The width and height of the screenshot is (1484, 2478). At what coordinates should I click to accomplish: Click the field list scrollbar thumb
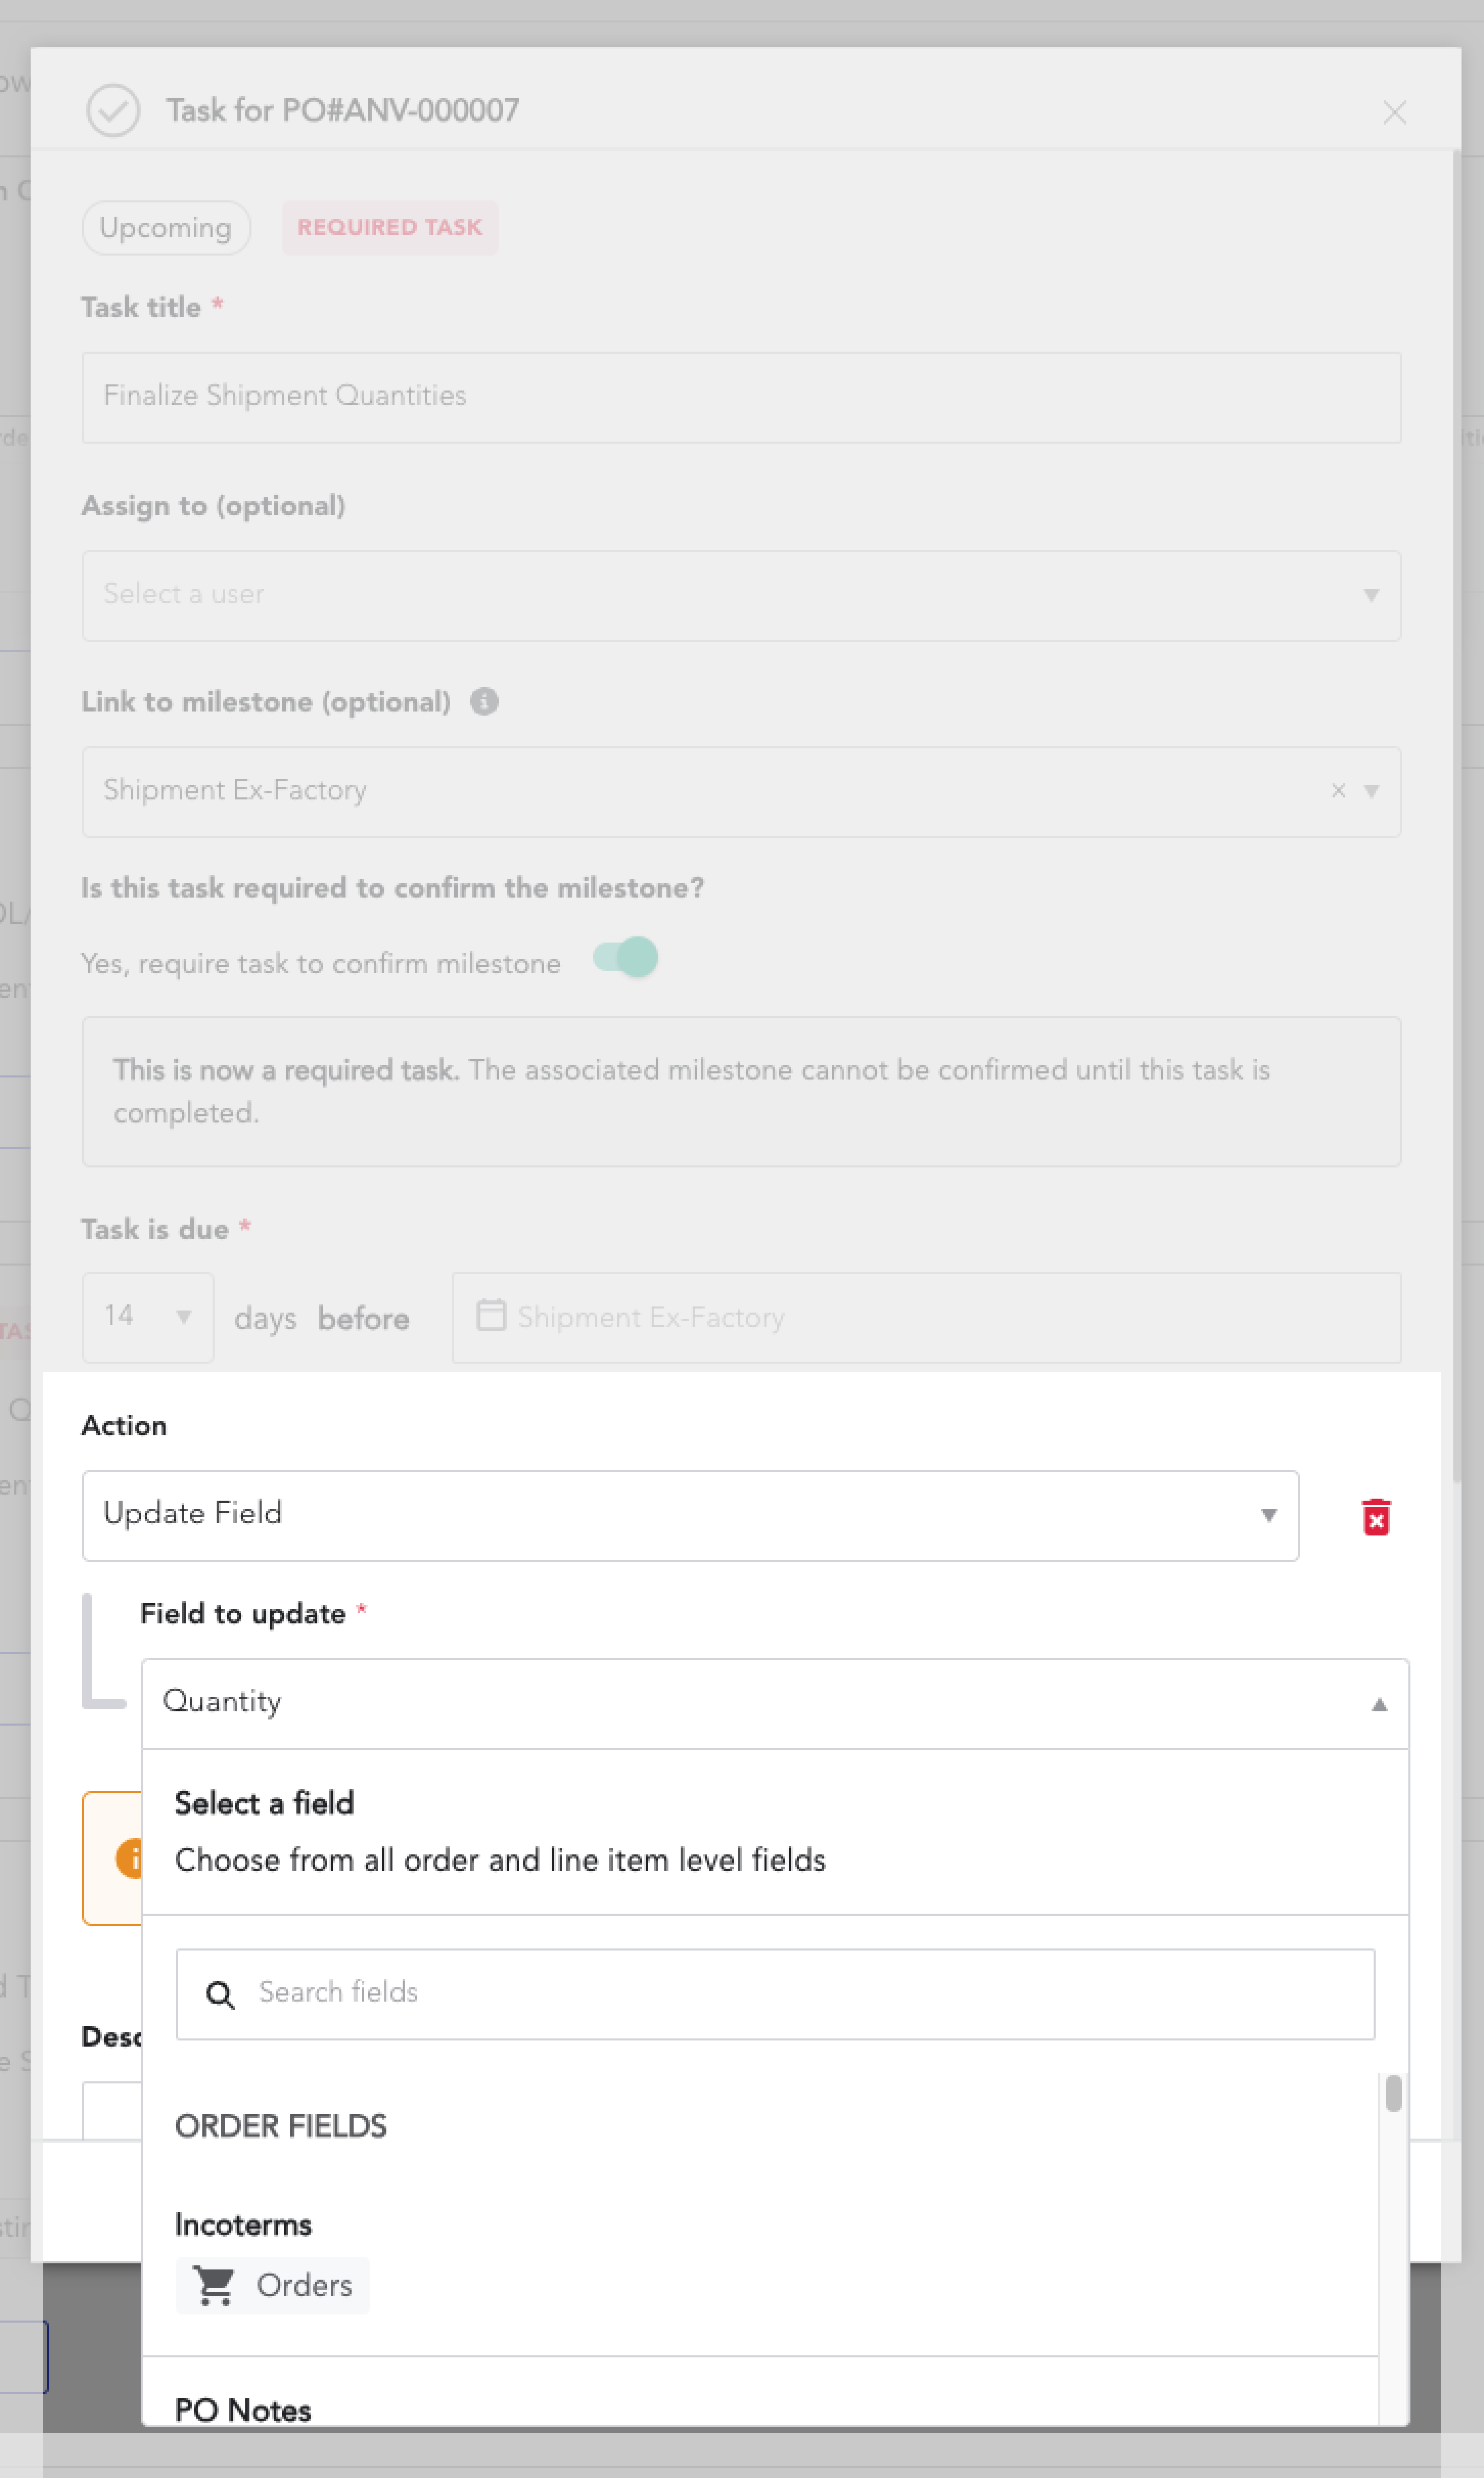coord(1393,2093)
